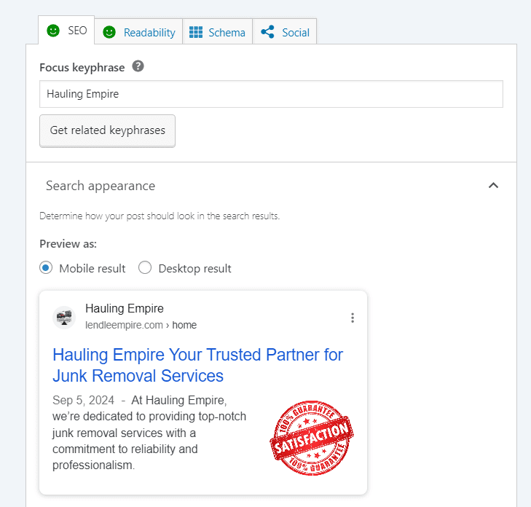The width and height of the screenshot is (531, 507).
Task: Click Get related keyphrases button
Action: [107, 130]
